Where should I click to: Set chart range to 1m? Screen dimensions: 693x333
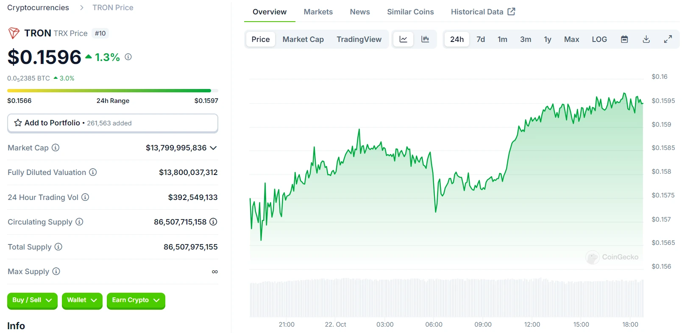(x=502, y=39)
